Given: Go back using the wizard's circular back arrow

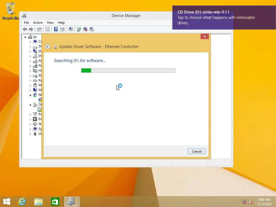Looking at the screenshot, I should (47, 47).
